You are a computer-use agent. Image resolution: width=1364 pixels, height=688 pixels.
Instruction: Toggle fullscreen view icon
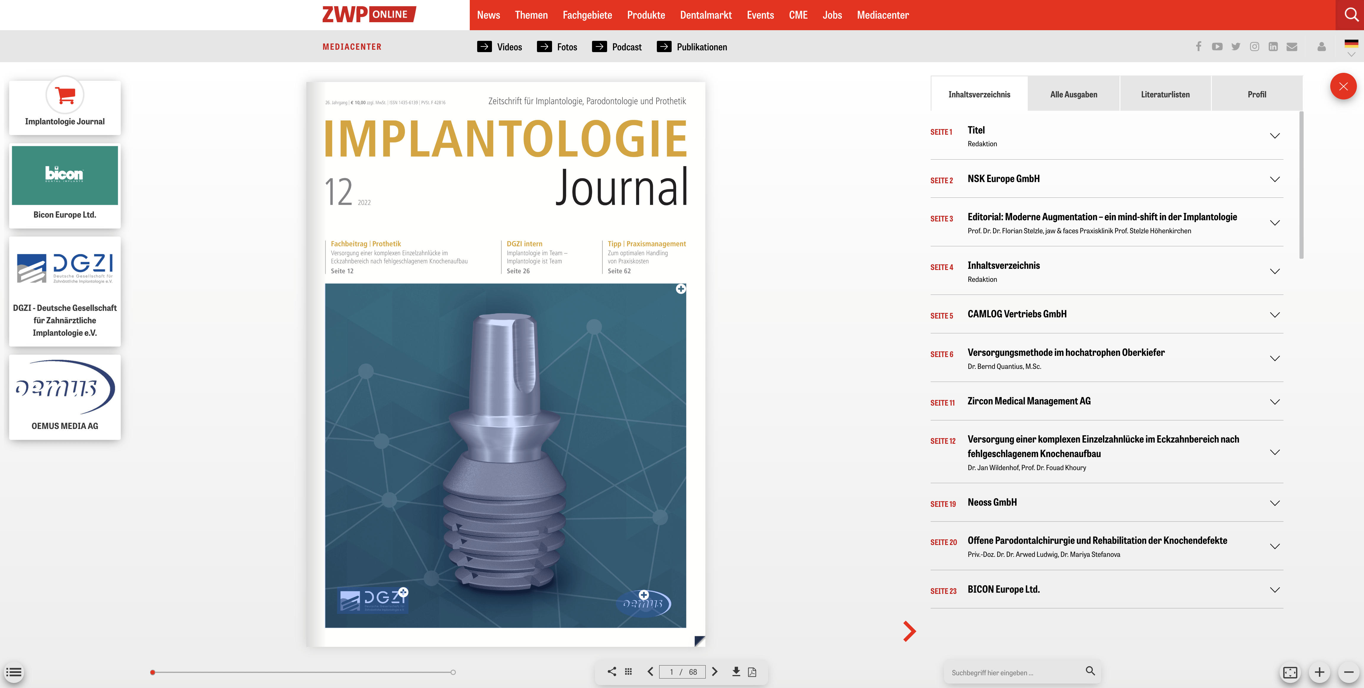pyautogui.click(x=1290, y=672)
